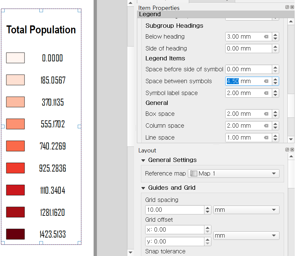This screenshot has width=297, height=256.
Task: Clear the Column space value
Action: (x=266, y=126)
